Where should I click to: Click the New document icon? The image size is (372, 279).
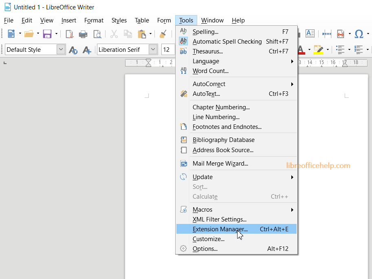point(11,34)
